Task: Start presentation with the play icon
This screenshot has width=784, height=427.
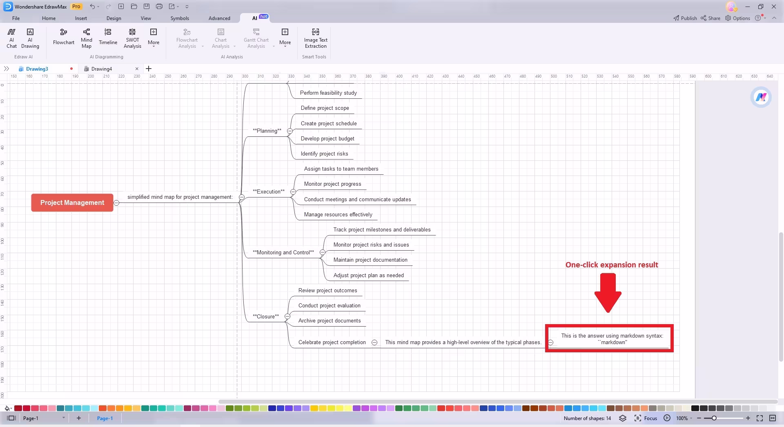Action: (x=667, y=418)
